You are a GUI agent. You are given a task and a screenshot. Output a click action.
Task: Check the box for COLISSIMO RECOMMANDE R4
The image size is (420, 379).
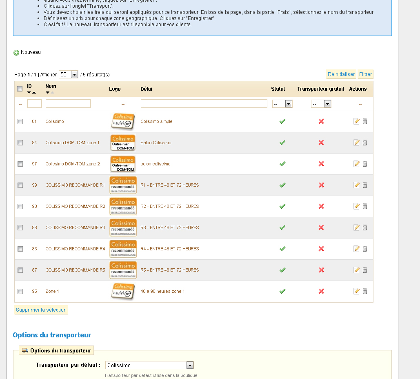pyautogui.click(x=20, y=249)
